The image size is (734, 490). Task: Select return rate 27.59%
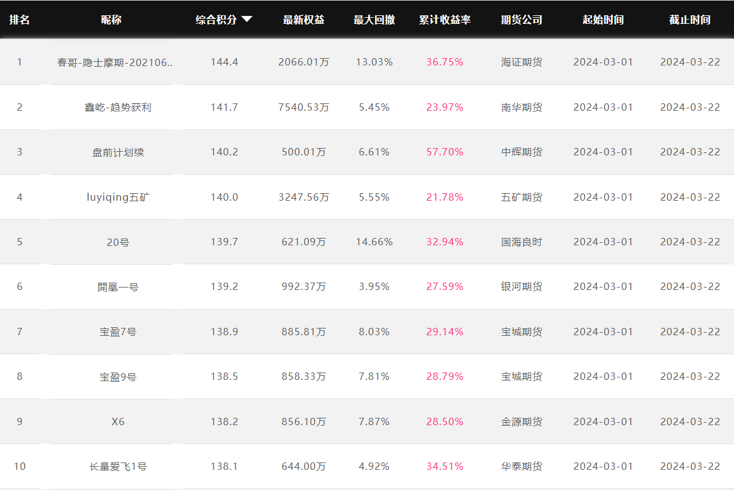[445, 286]
